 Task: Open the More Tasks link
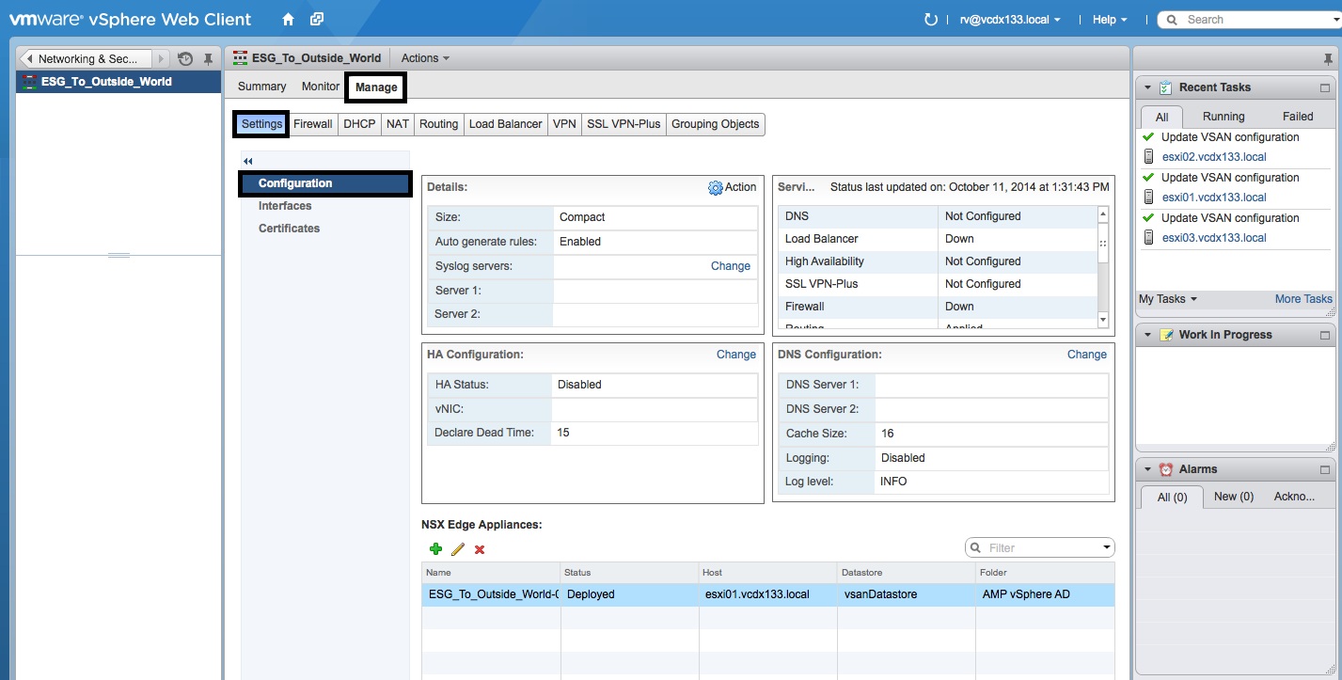point(1303,299)
